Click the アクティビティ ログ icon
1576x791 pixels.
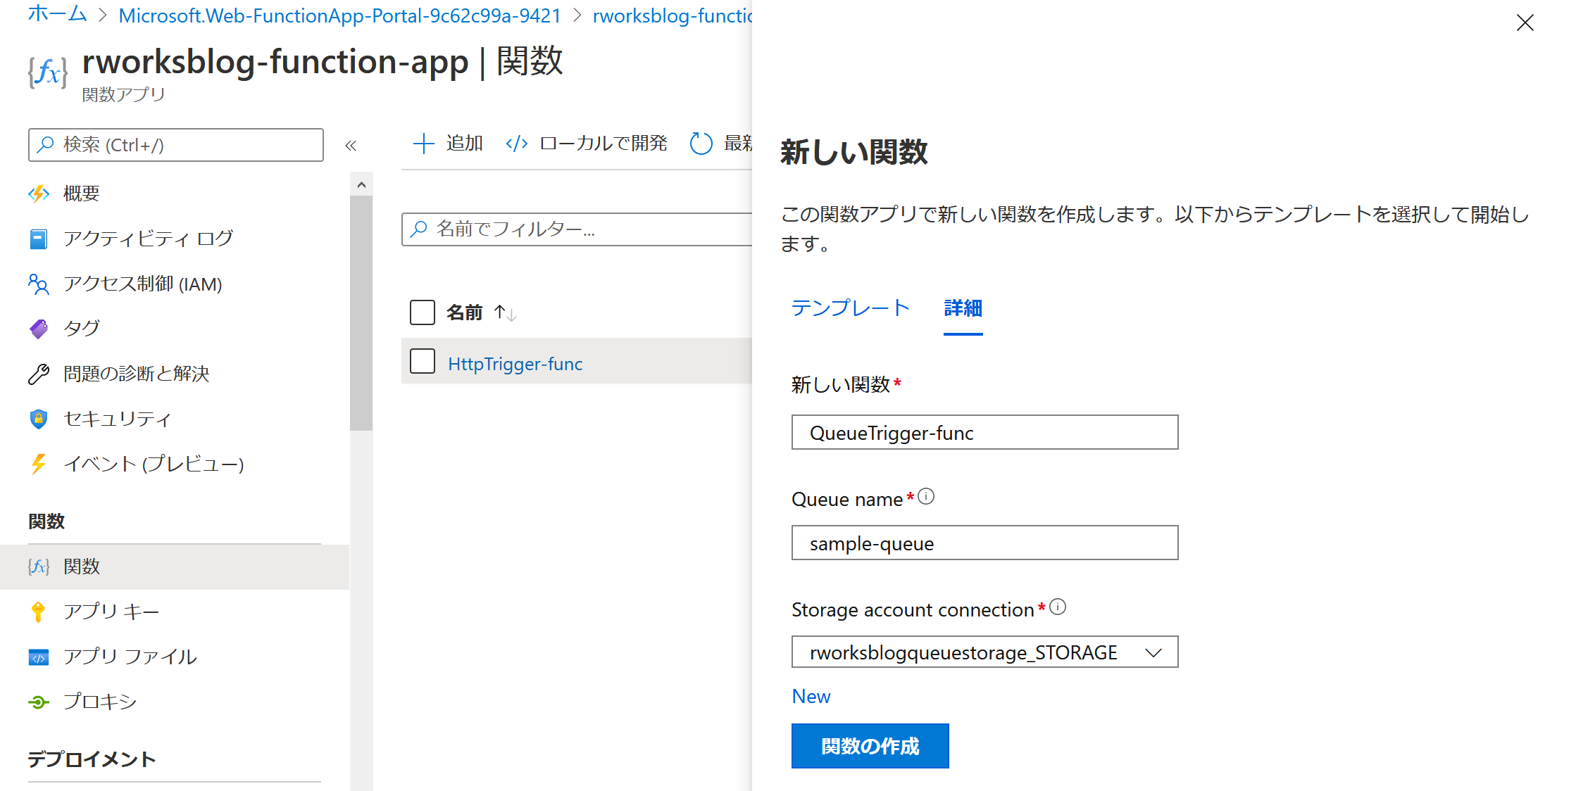(x=39, y=239)
